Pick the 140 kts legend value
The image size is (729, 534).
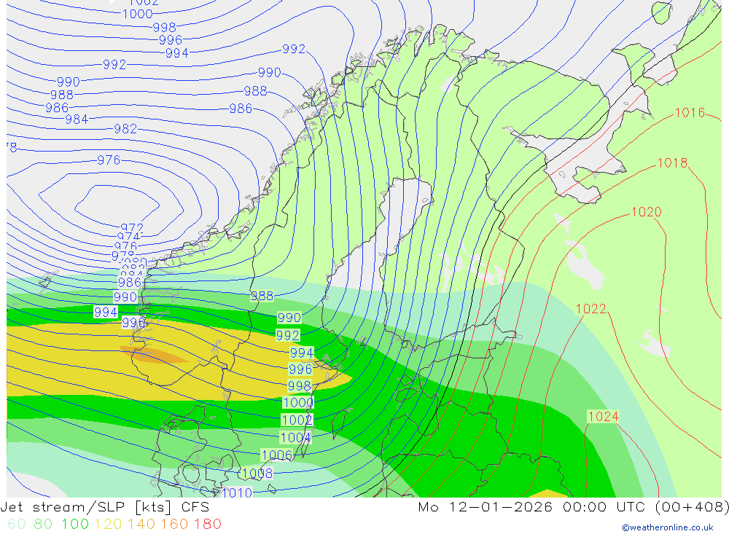pyautogui.click(x=141, y=525)
